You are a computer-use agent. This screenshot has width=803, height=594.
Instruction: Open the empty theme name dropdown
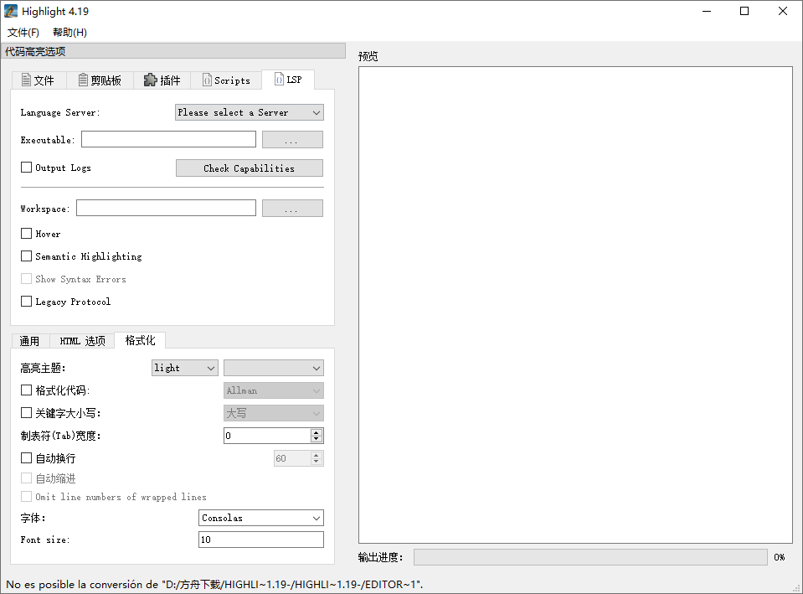pyautogui.click(x=274, y=368)
